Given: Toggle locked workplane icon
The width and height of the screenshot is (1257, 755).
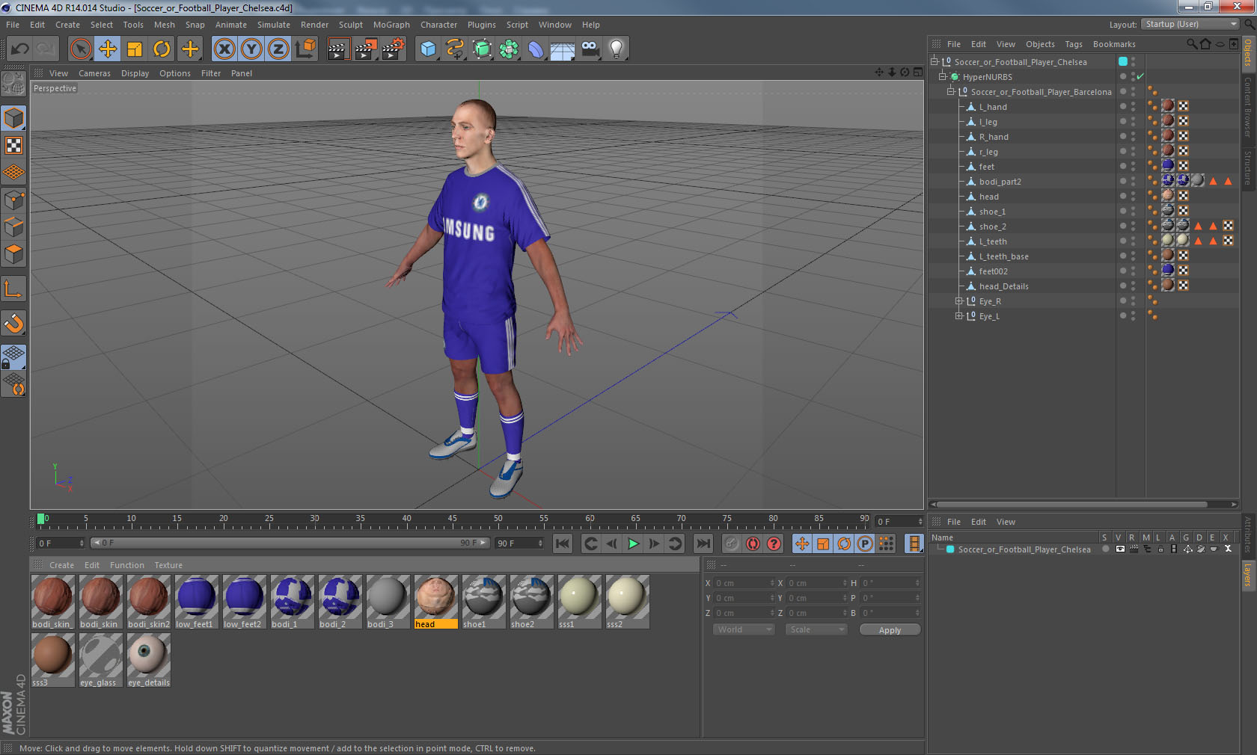Looking at the screenshot, I should click(x=13, y=357).
